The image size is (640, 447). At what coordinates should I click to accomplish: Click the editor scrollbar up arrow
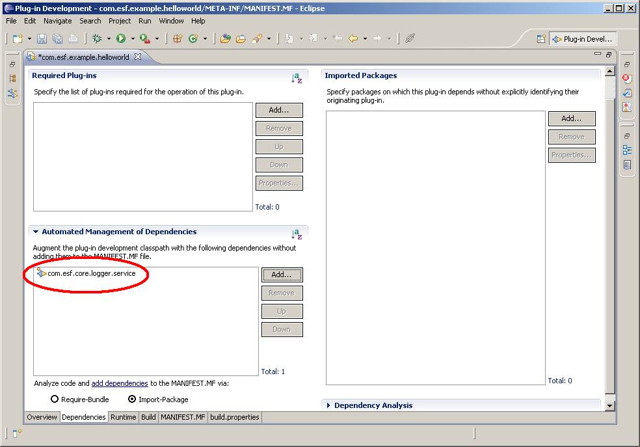pos(610,71)
